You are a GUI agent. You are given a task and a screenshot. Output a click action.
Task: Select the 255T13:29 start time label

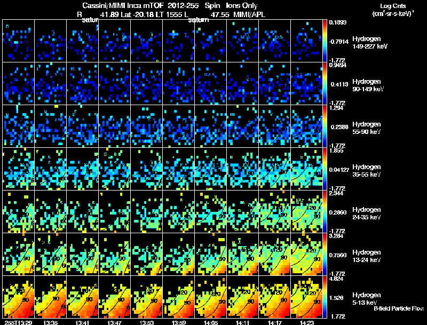(x=18, y=322)
